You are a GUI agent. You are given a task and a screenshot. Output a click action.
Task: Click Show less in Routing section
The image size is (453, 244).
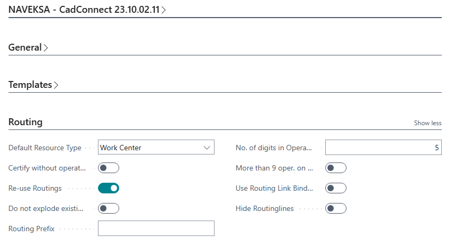point(427,123)
